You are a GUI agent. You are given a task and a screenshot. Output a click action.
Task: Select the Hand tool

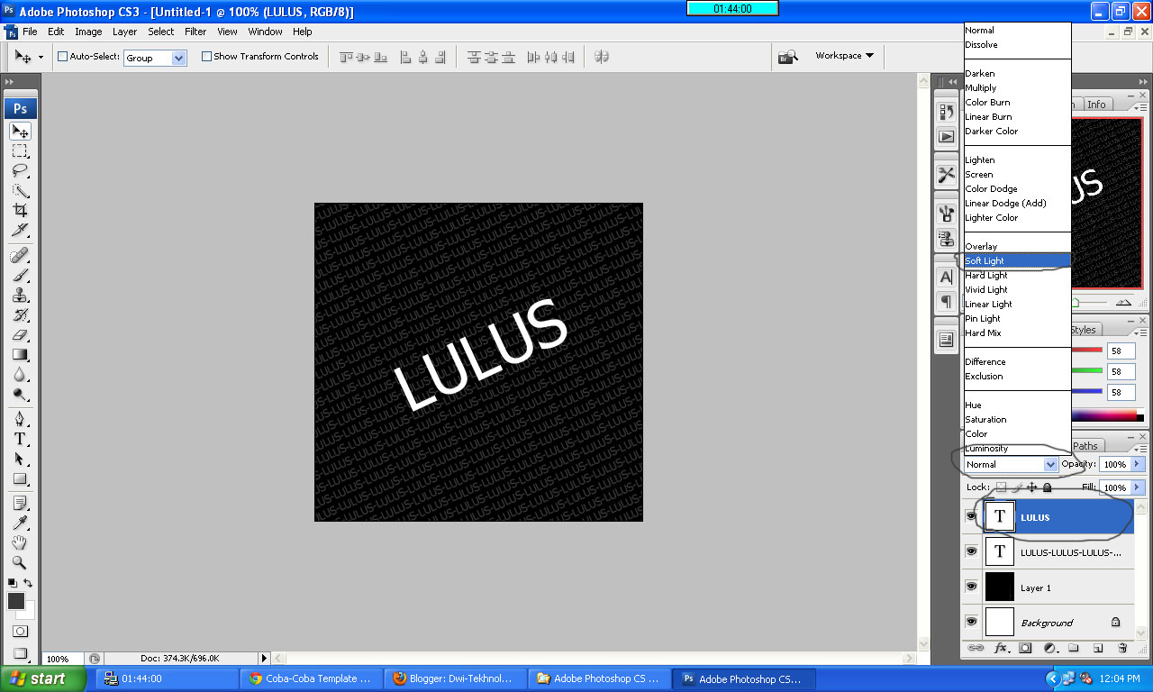tap(20, 542)
